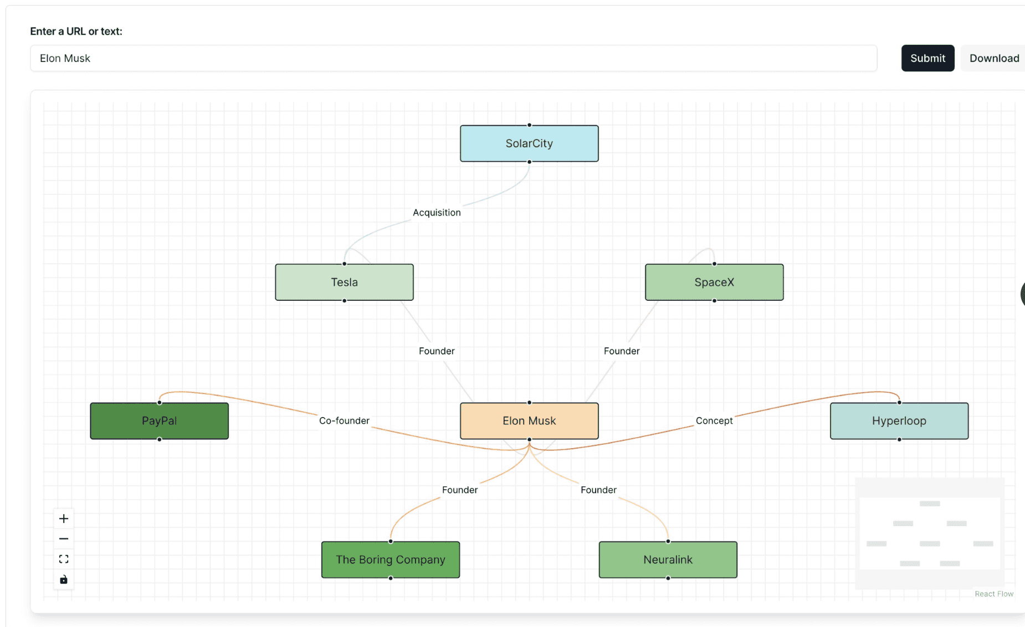Screen dimensions: 1025x627
Task: Click the Neuralink node bottom connection handle
Action: [668, 578]
